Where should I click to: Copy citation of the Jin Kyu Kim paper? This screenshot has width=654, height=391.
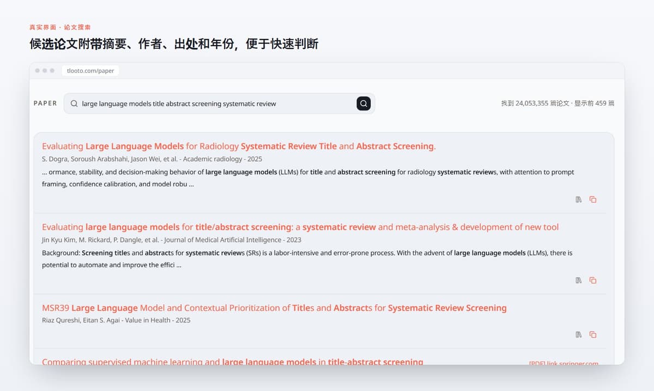(x=593, y=280)
